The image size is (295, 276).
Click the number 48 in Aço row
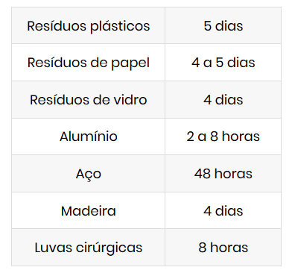[203, 174]
